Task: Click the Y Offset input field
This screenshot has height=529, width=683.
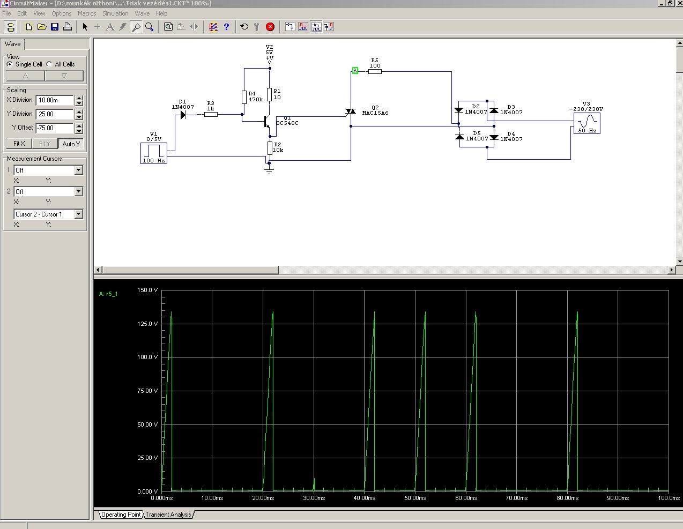Action: tap(55, 128)
